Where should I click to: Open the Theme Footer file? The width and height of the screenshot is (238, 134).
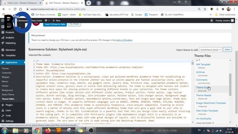click(x=203, y=87)
